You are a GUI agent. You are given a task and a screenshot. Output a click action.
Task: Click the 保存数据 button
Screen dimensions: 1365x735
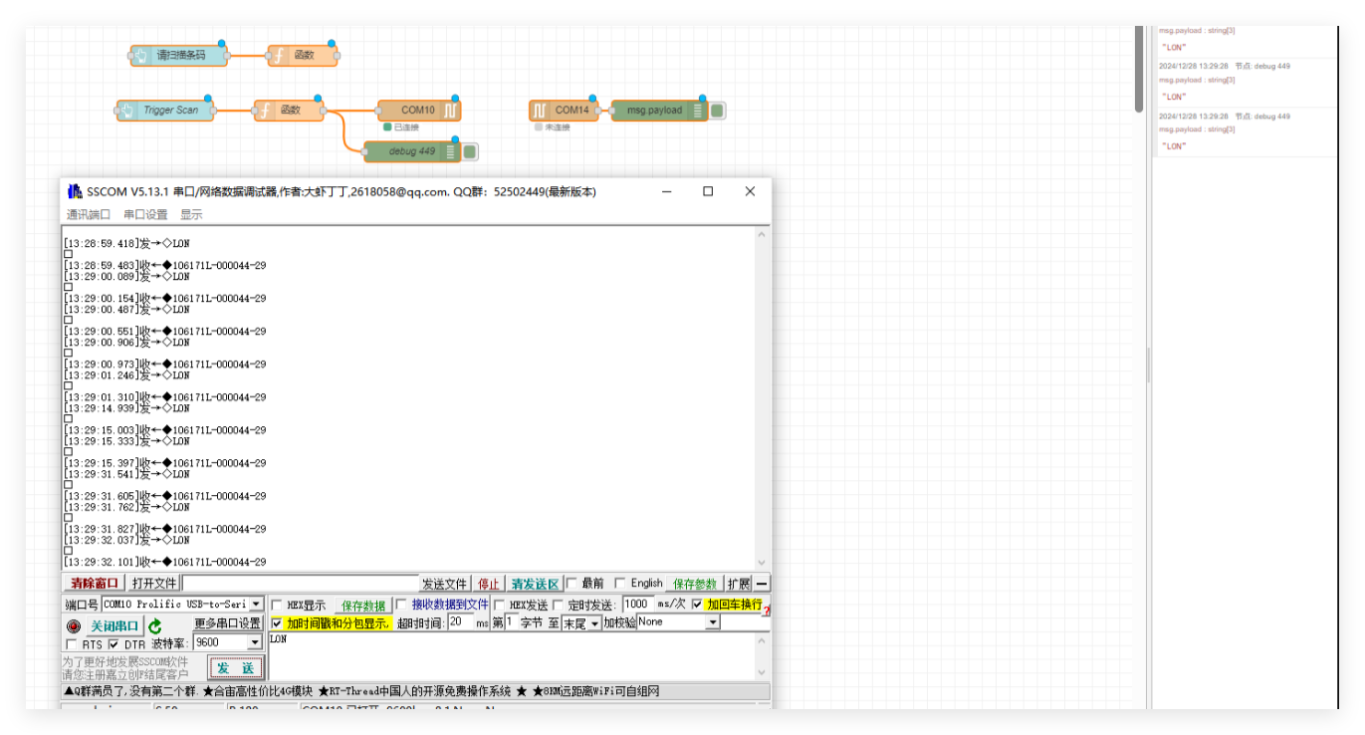point(363,606)
